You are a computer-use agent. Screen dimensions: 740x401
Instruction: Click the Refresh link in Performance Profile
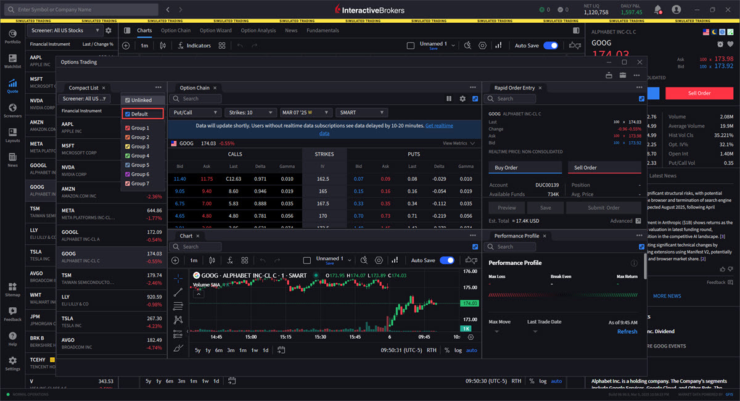pyautogui.click(x=627, y=331)
